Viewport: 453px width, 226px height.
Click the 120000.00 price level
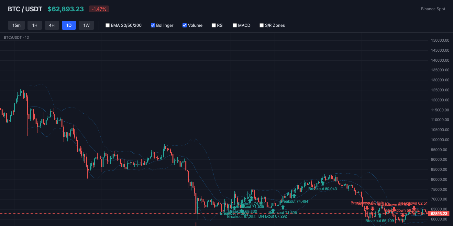[440, 100]
